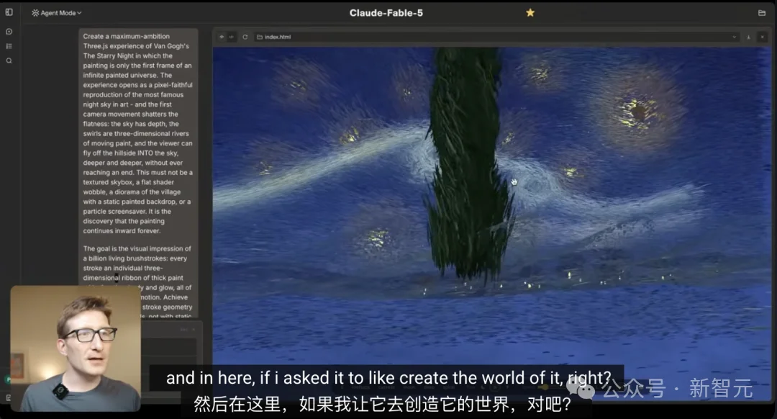Download the preview using arrow icon

tap(749, 37)
